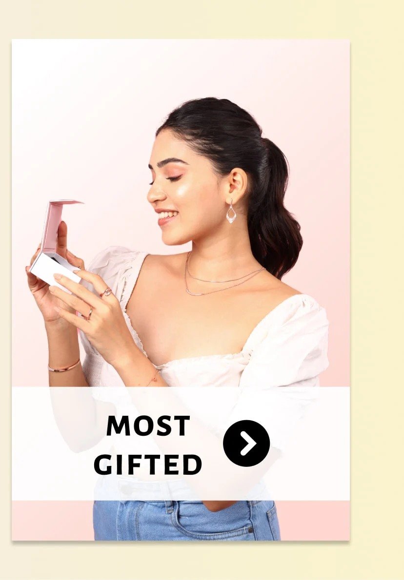This screenshot has height=580, width=404.
Task: Click the pink strip at banner's bottom-left corner
Action: (52, 520)
